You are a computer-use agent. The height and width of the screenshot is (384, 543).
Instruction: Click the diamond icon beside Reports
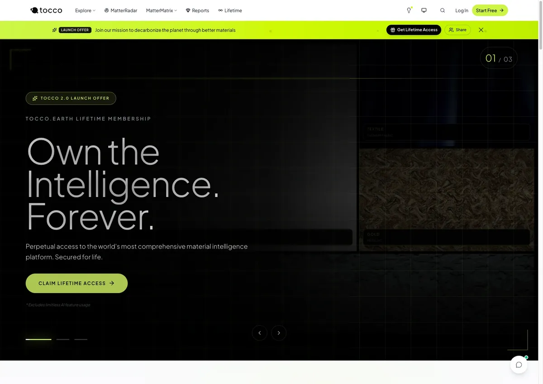(188, 10)
